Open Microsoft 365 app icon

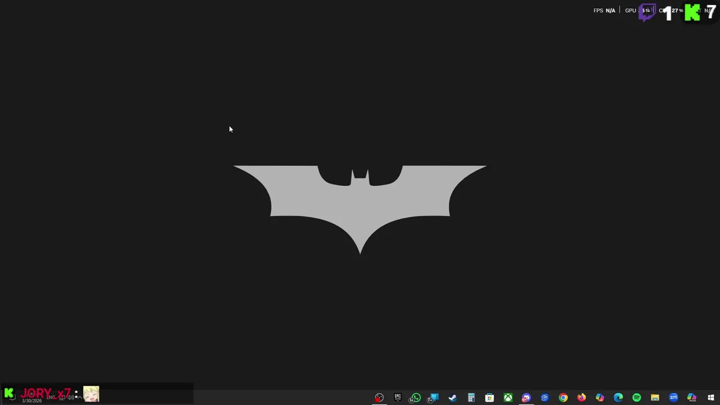point(692,398)
